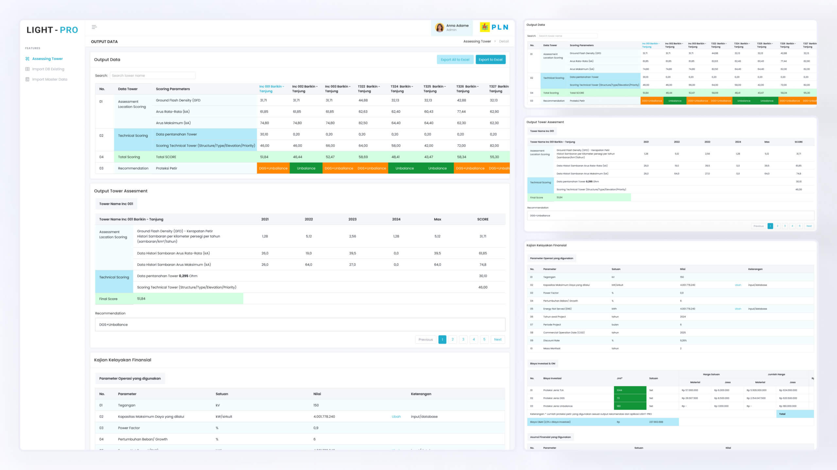
Task: Go to pagination page 2
Action: [x=453, y=339]
